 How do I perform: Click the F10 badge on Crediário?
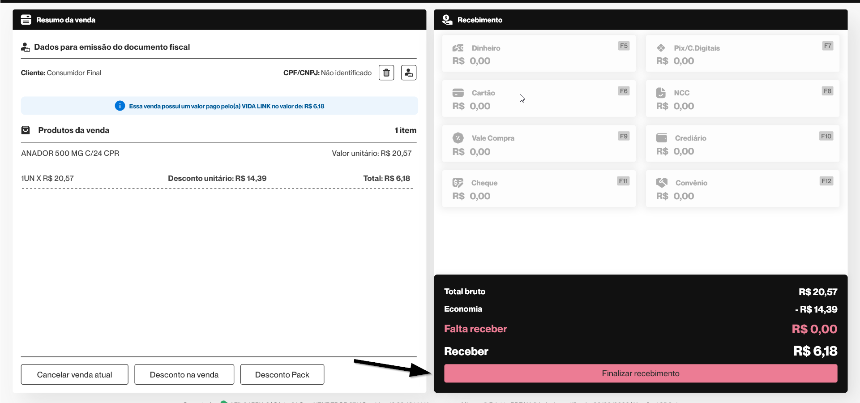click(826, 136)
